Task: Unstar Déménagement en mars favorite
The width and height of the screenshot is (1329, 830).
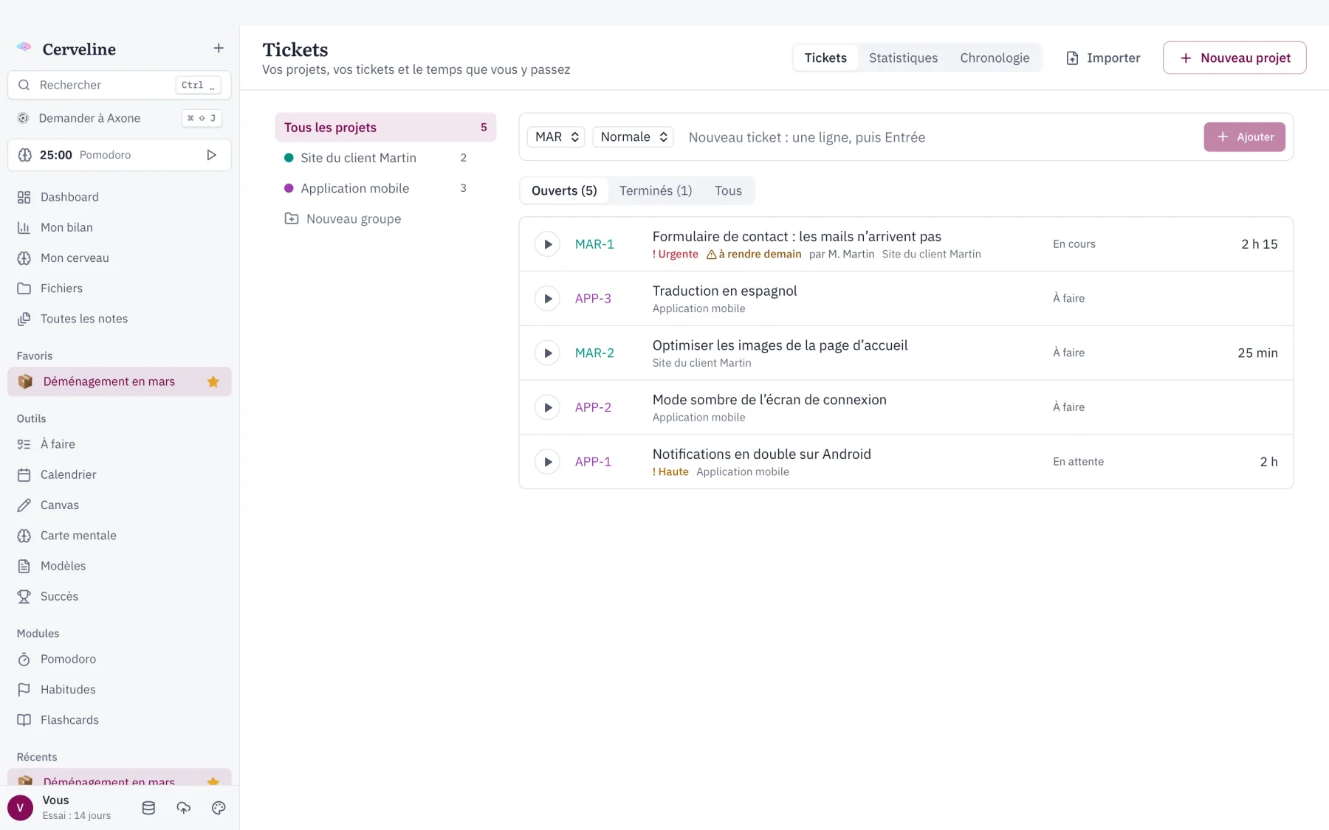Action: (x=213, y=381)
